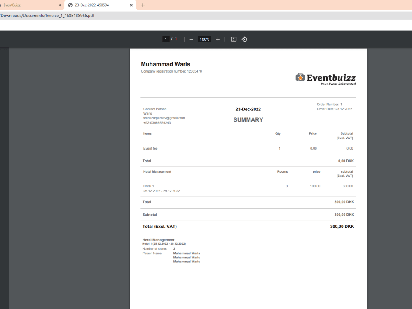Viewport: 412px width, 309px height.
Task: Click the date range 25.12.2022 - 29.12.2022
Action: coord(162,191)
